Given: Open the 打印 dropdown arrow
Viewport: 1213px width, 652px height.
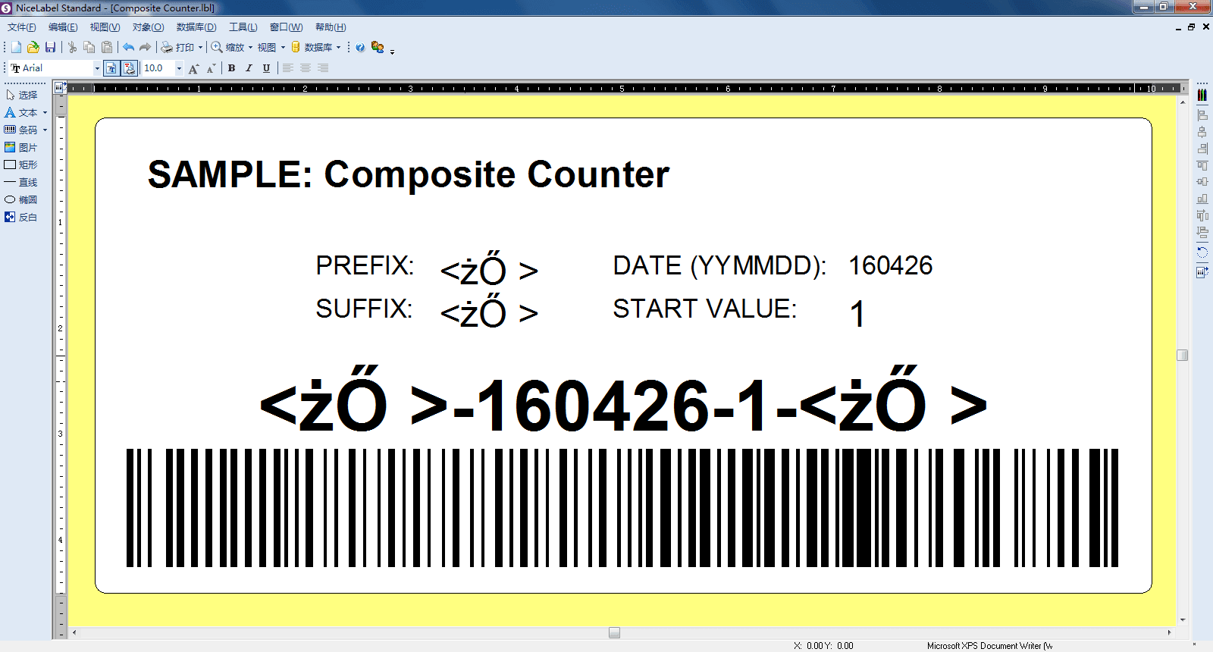Looking at the screenshot, I should (200, 47).
